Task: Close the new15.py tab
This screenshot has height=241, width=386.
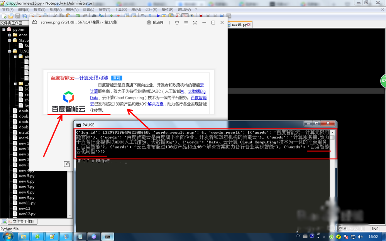Action: pos(249,25)
